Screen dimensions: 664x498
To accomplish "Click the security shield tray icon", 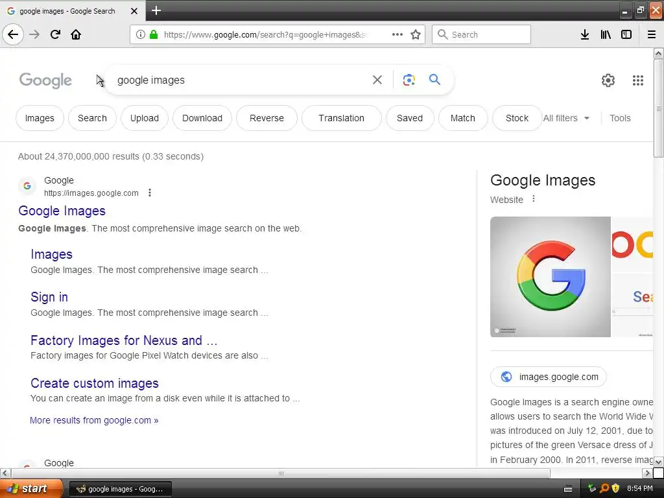I will 616,488.
